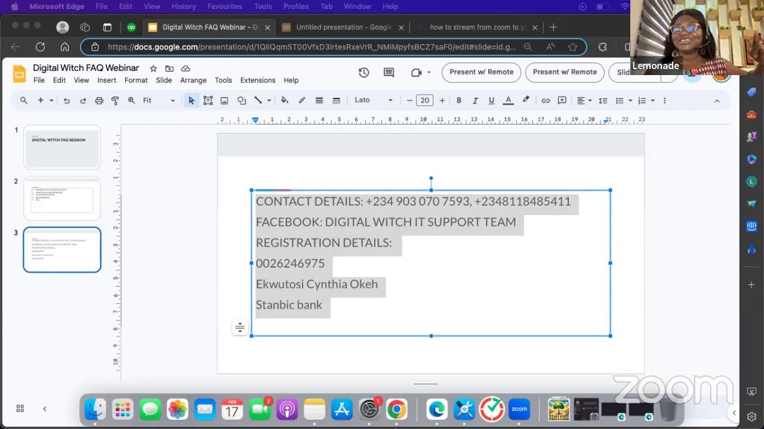Choose the Select cursor tool
The image size is (764, 429).
tap(191, 101)
